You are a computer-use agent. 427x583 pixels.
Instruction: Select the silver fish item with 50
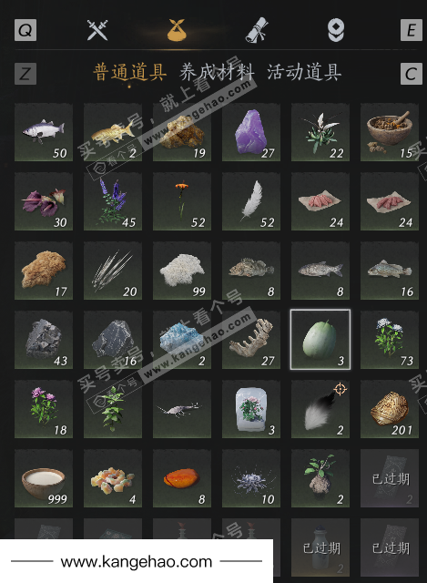pos(44,132)
